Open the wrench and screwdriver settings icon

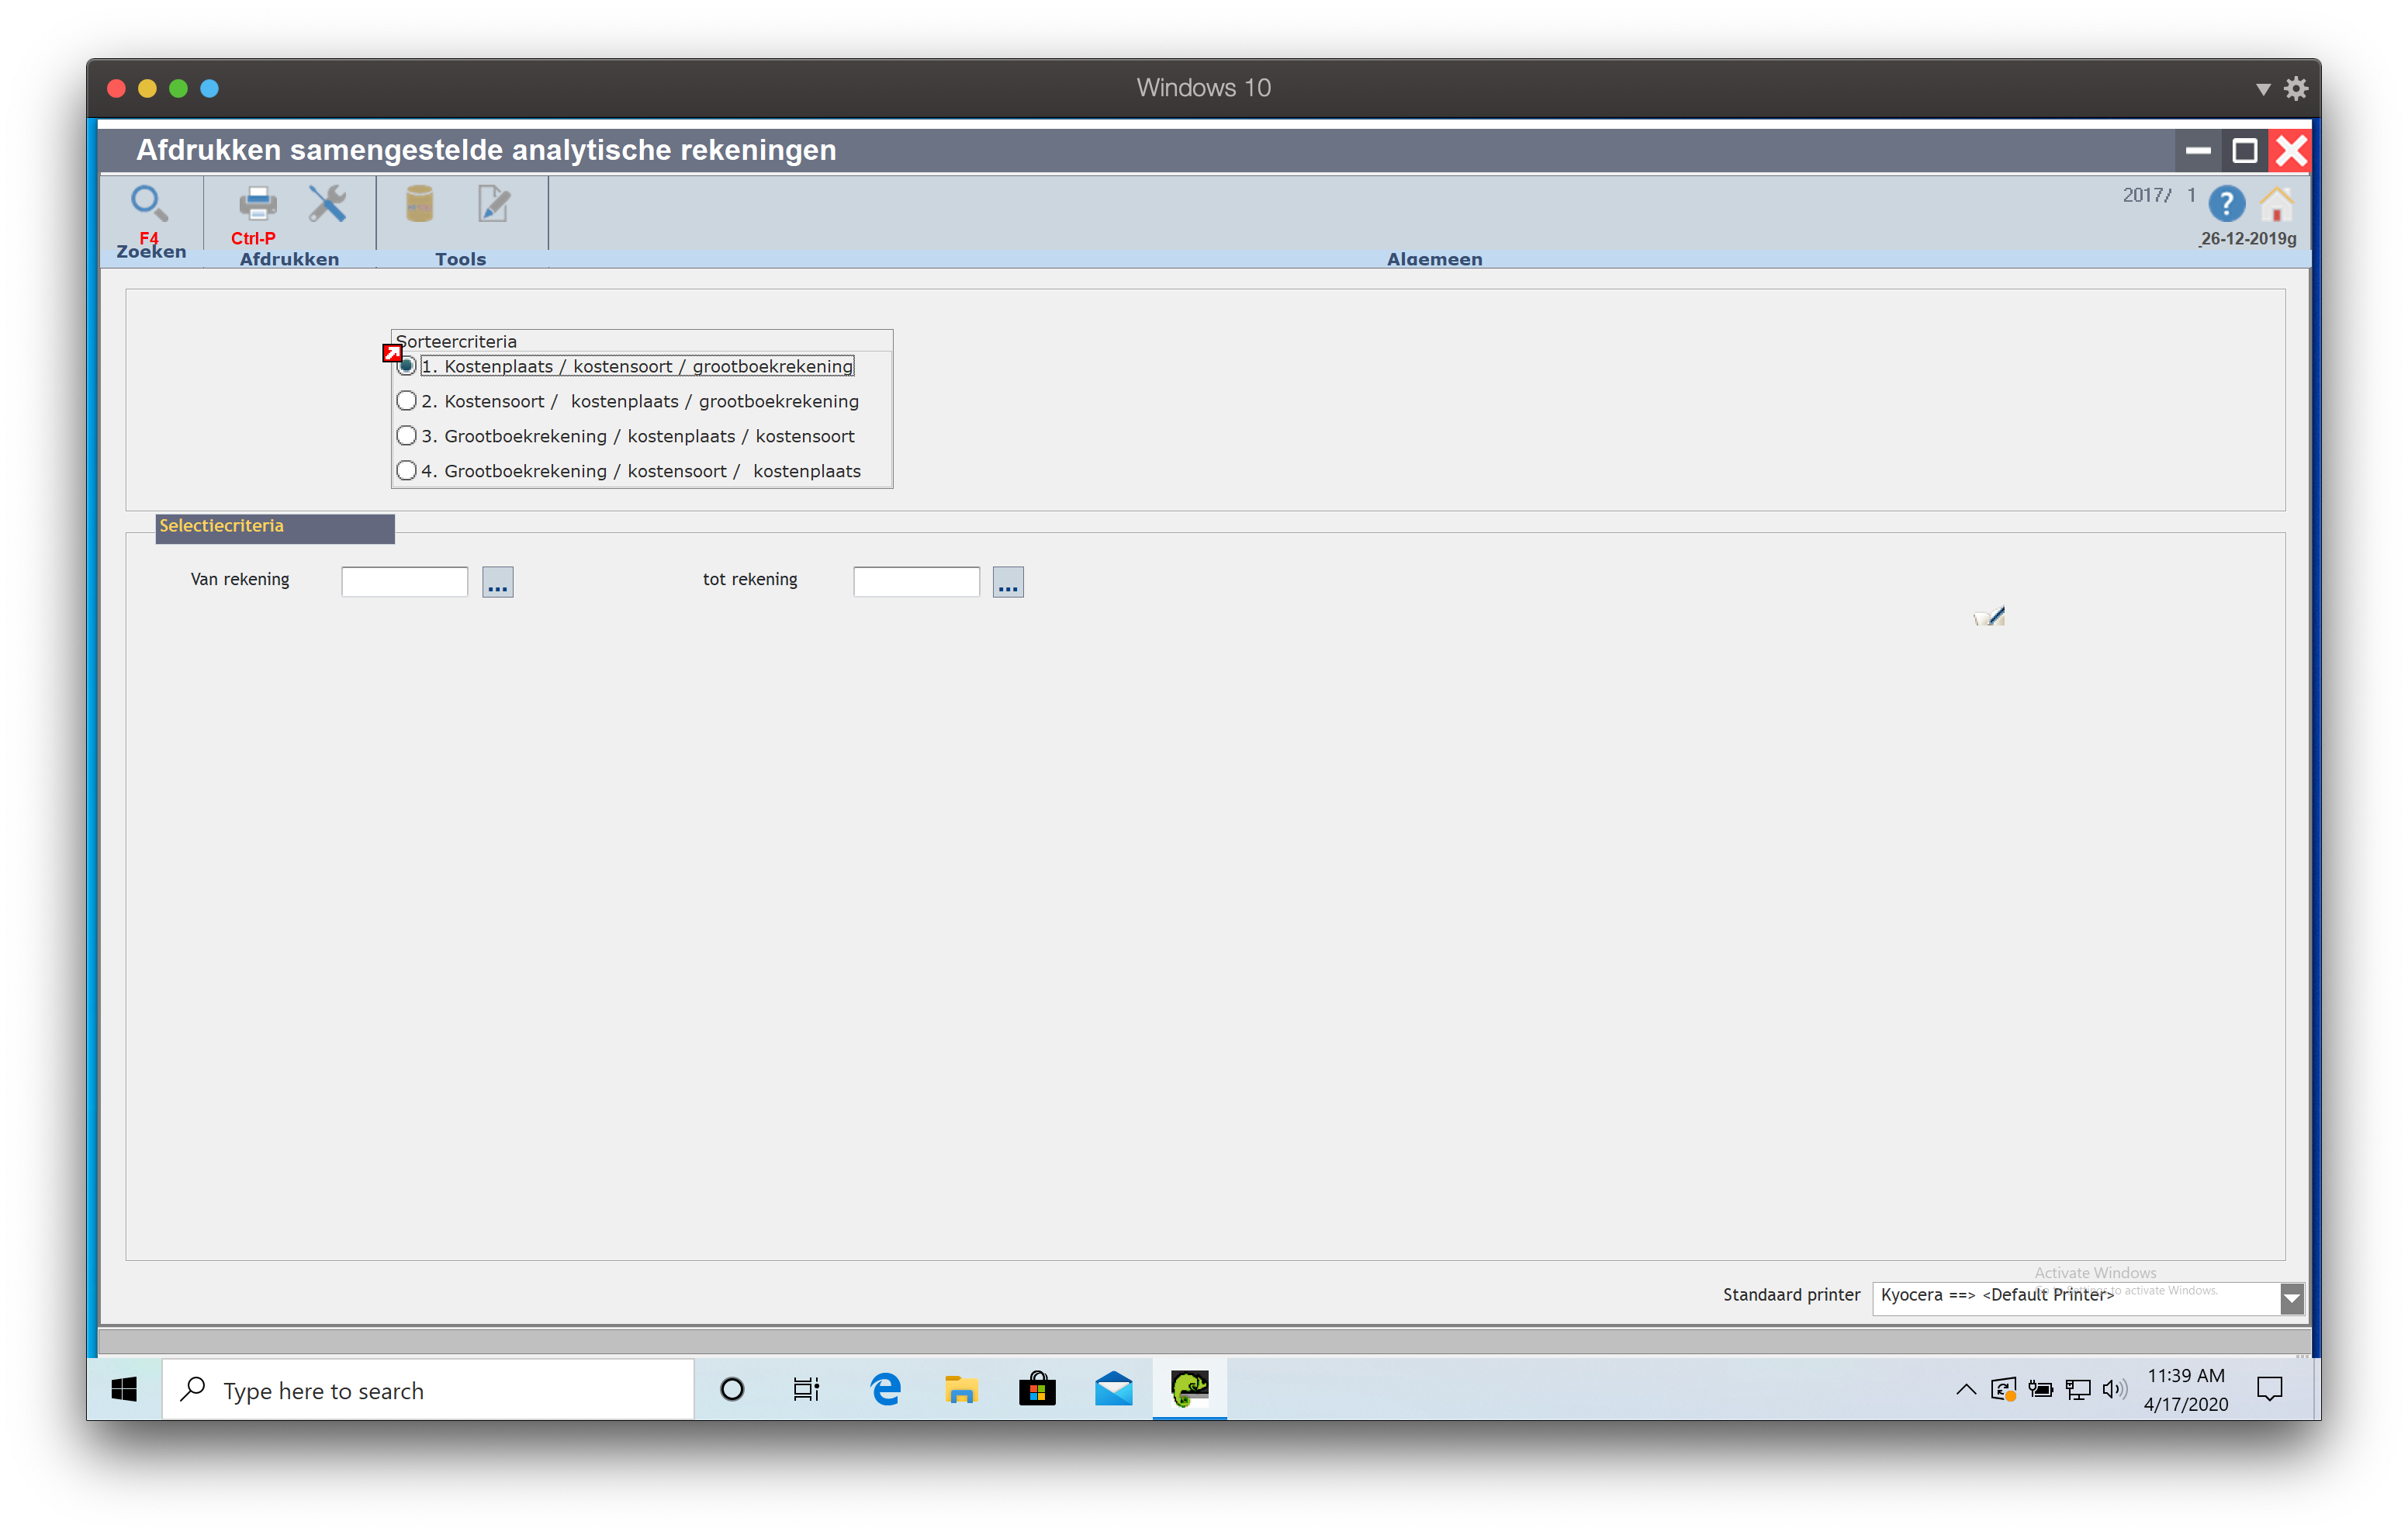point(327,204)
